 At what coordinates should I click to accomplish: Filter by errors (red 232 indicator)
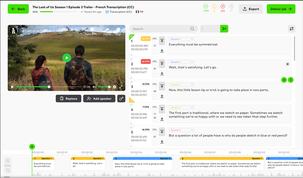[223, 8]
